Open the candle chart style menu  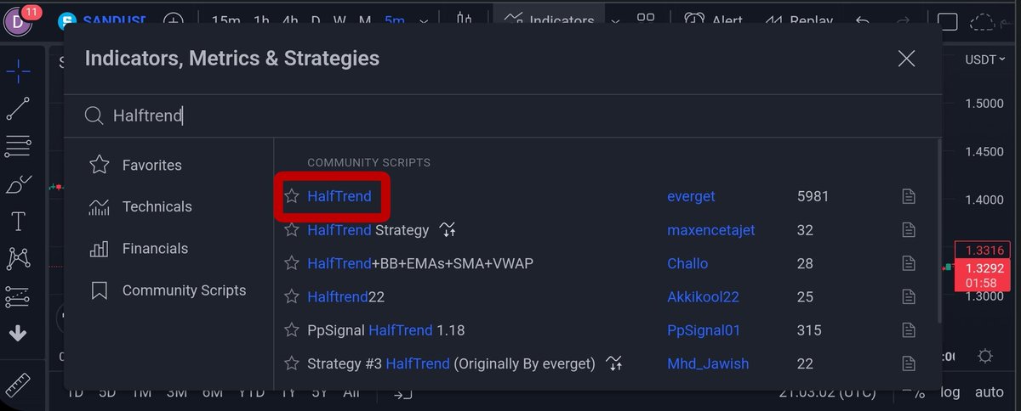click(465, 20)
